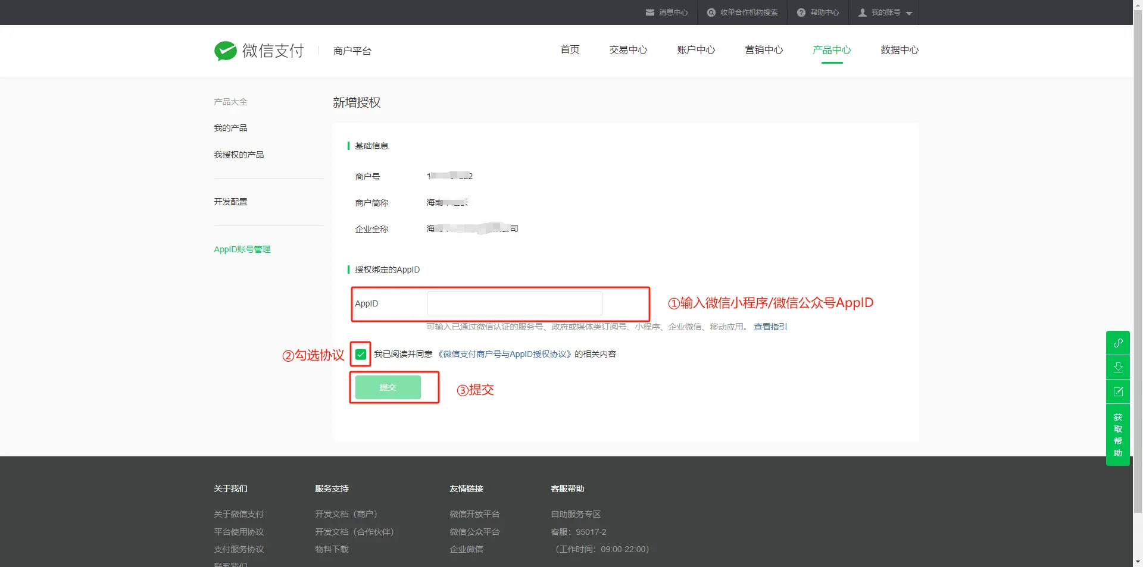Screen dimensions: 1143x567
Task: Select AppID账号管理 in the left sidebar
Action: coord(242,249)
